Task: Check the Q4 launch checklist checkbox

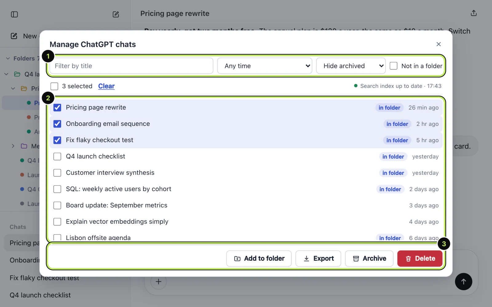Action: 57,156
